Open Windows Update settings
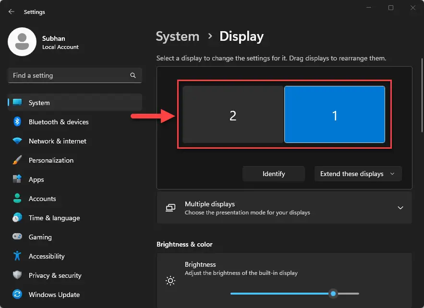This screenshot has width=424, height=308. pyautogui.click(x=75, y=295)
